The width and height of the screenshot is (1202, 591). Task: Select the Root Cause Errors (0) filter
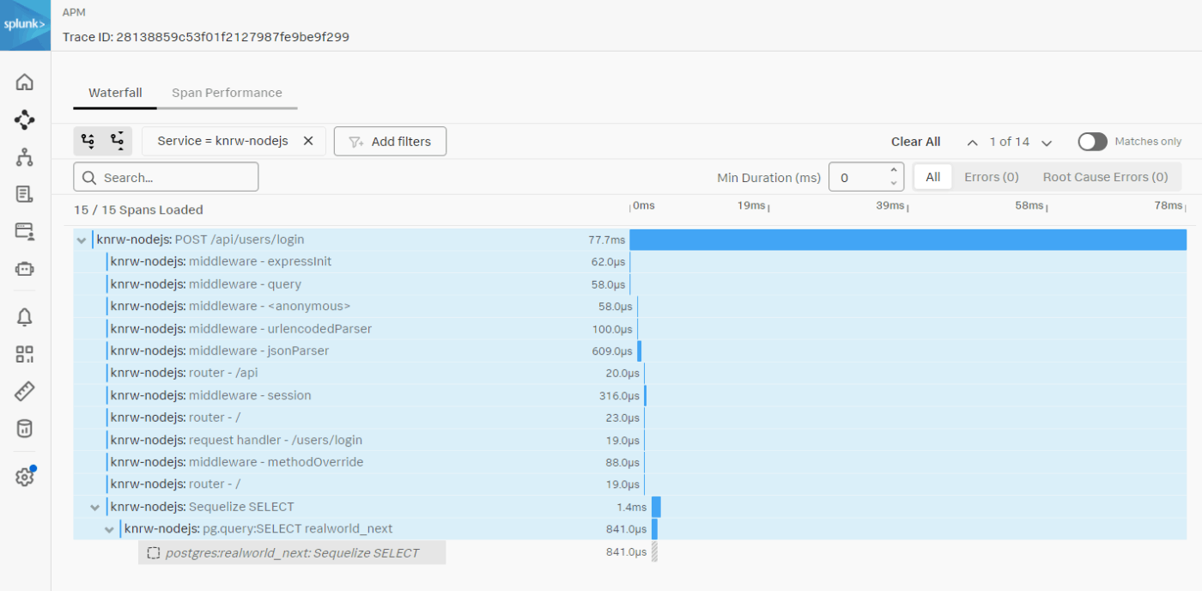pyautogui.click(x=1105, y=177)
